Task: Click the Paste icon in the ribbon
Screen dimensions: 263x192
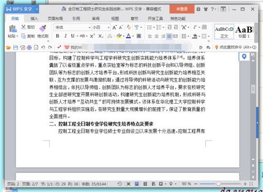Action: click(13, 29)
